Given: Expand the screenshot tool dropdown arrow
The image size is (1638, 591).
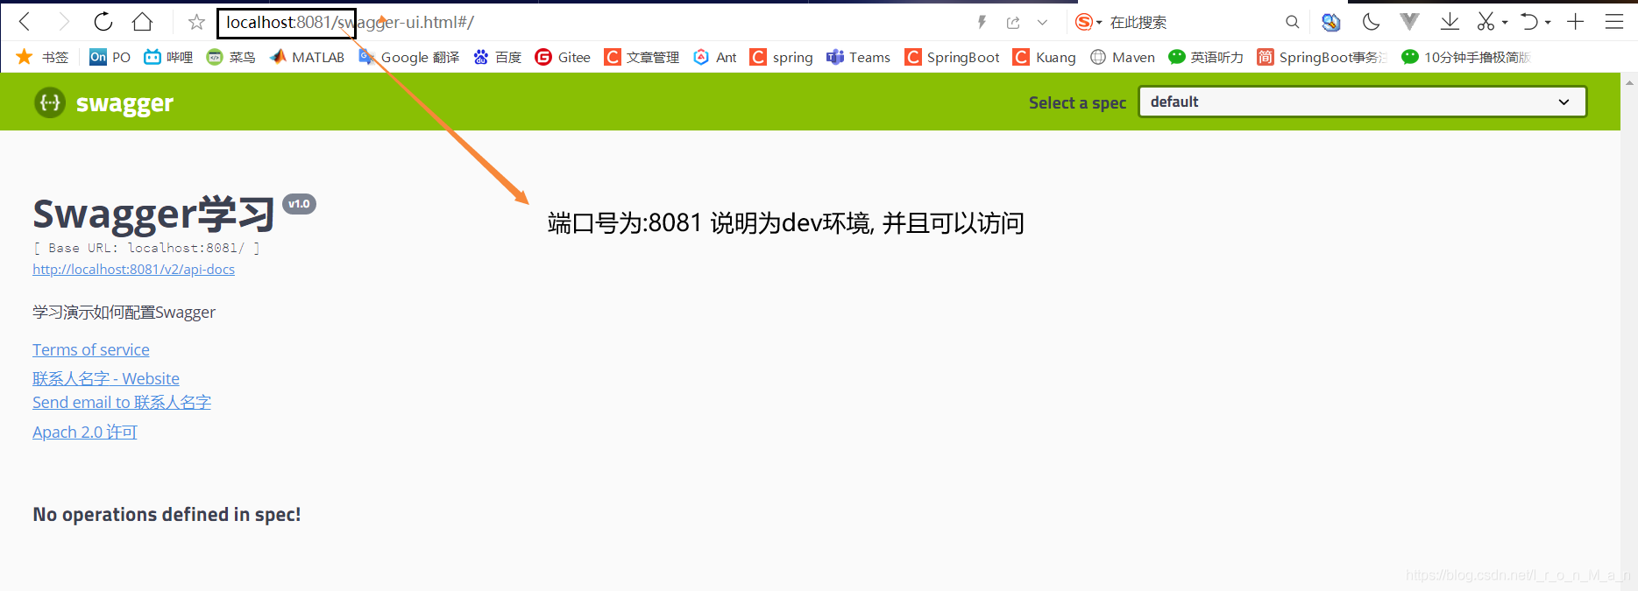Looking at the screenshot, I should [1505, 23].
